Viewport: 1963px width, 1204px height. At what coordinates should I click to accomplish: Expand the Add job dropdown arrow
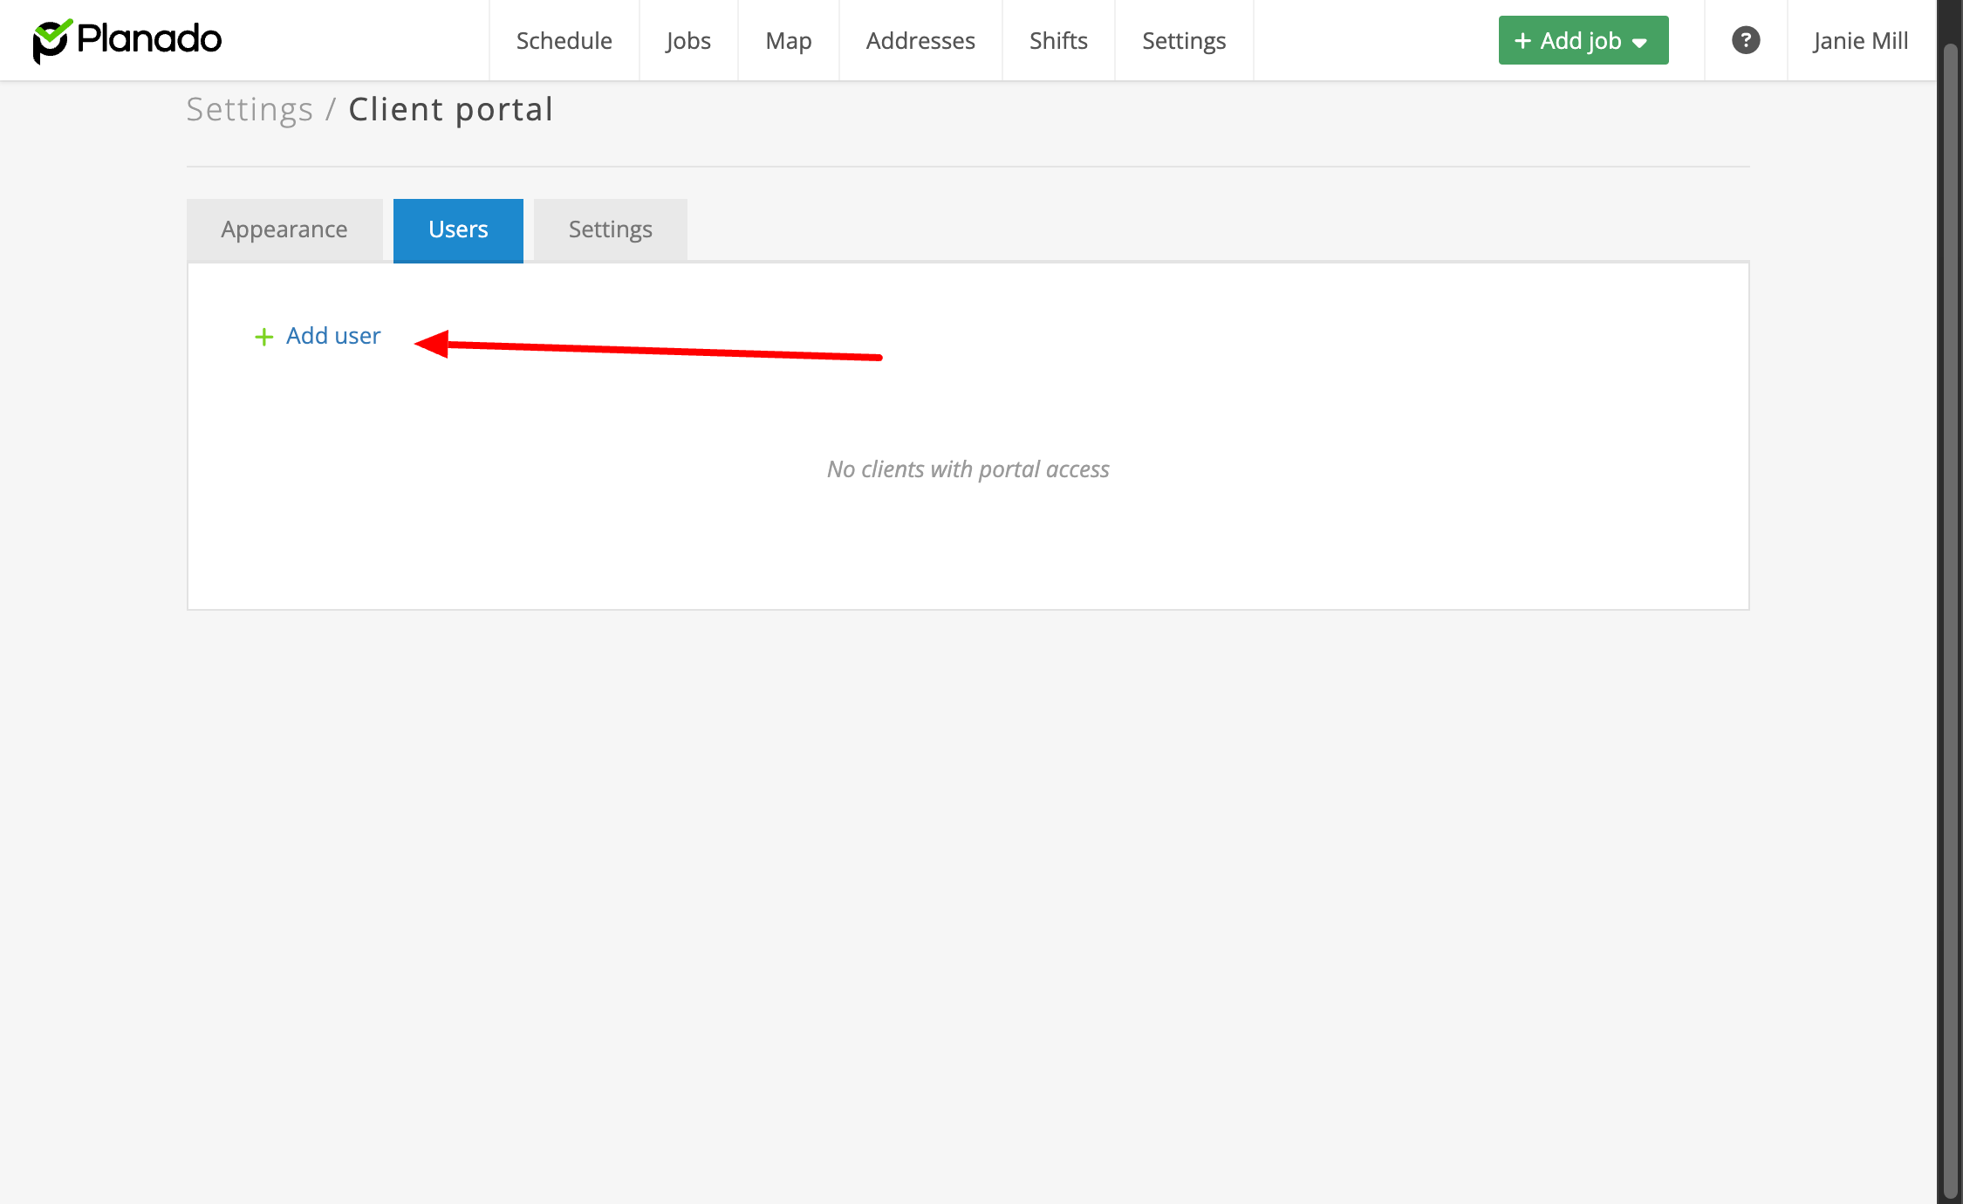pos(1640,43)
